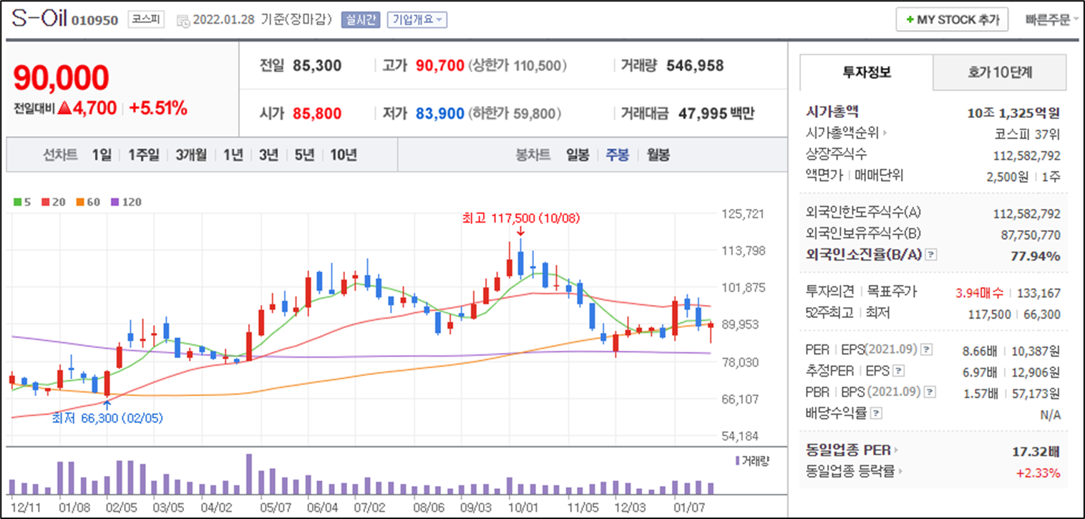Click the 저가 value 83,900
The image size is (1085, 519).
click(x=440, y=113)
